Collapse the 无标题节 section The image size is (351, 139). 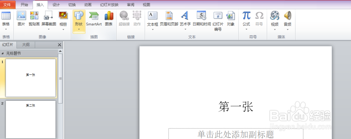[3, 53]
